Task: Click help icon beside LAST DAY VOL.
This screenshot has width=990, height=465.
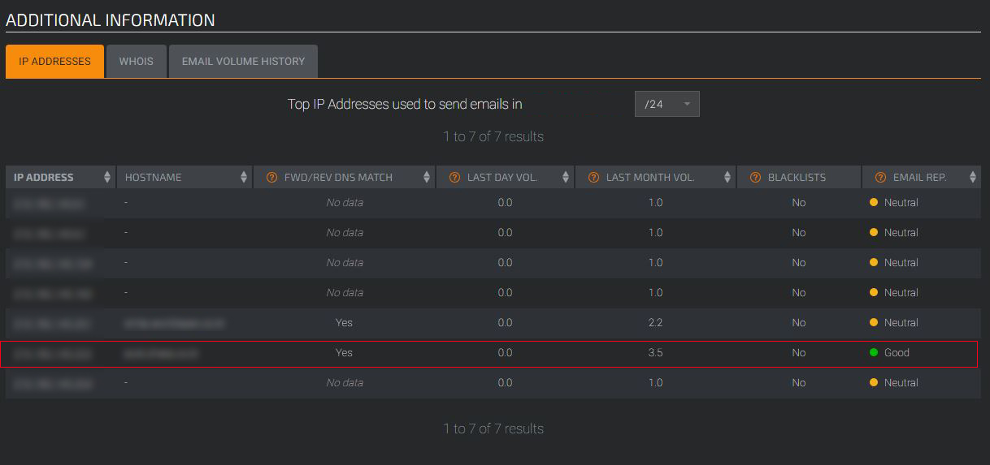Action: pos(454,178)
